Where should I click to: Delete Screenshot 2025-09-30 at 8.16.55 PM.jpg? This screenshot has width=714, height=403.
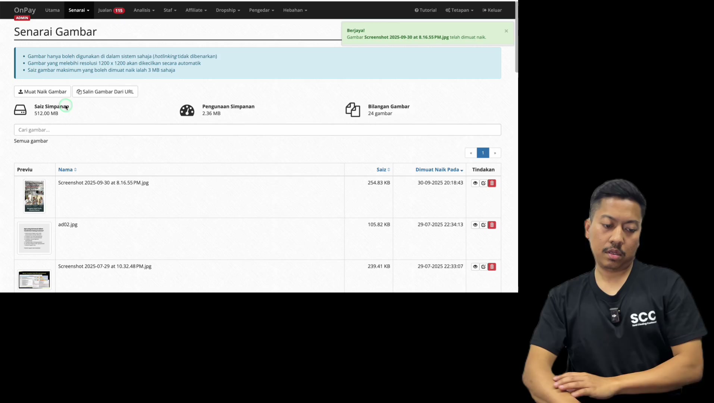tap(492, 183)
